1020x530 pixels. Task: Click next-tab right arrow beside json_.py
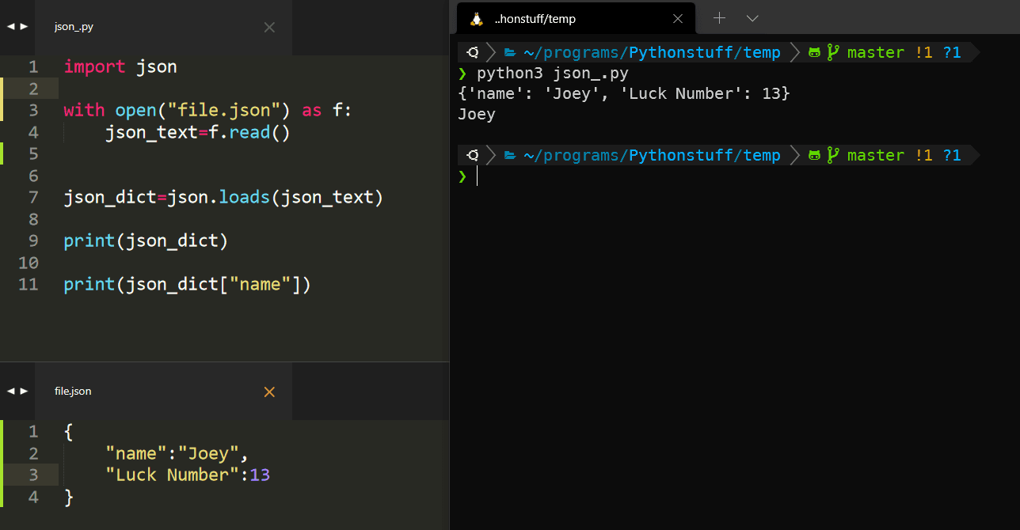(24, 26)
